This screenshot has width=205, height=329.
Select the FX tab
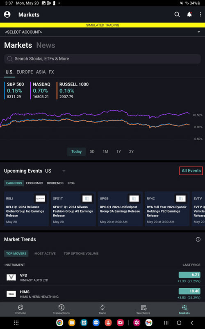click(51, 72)
